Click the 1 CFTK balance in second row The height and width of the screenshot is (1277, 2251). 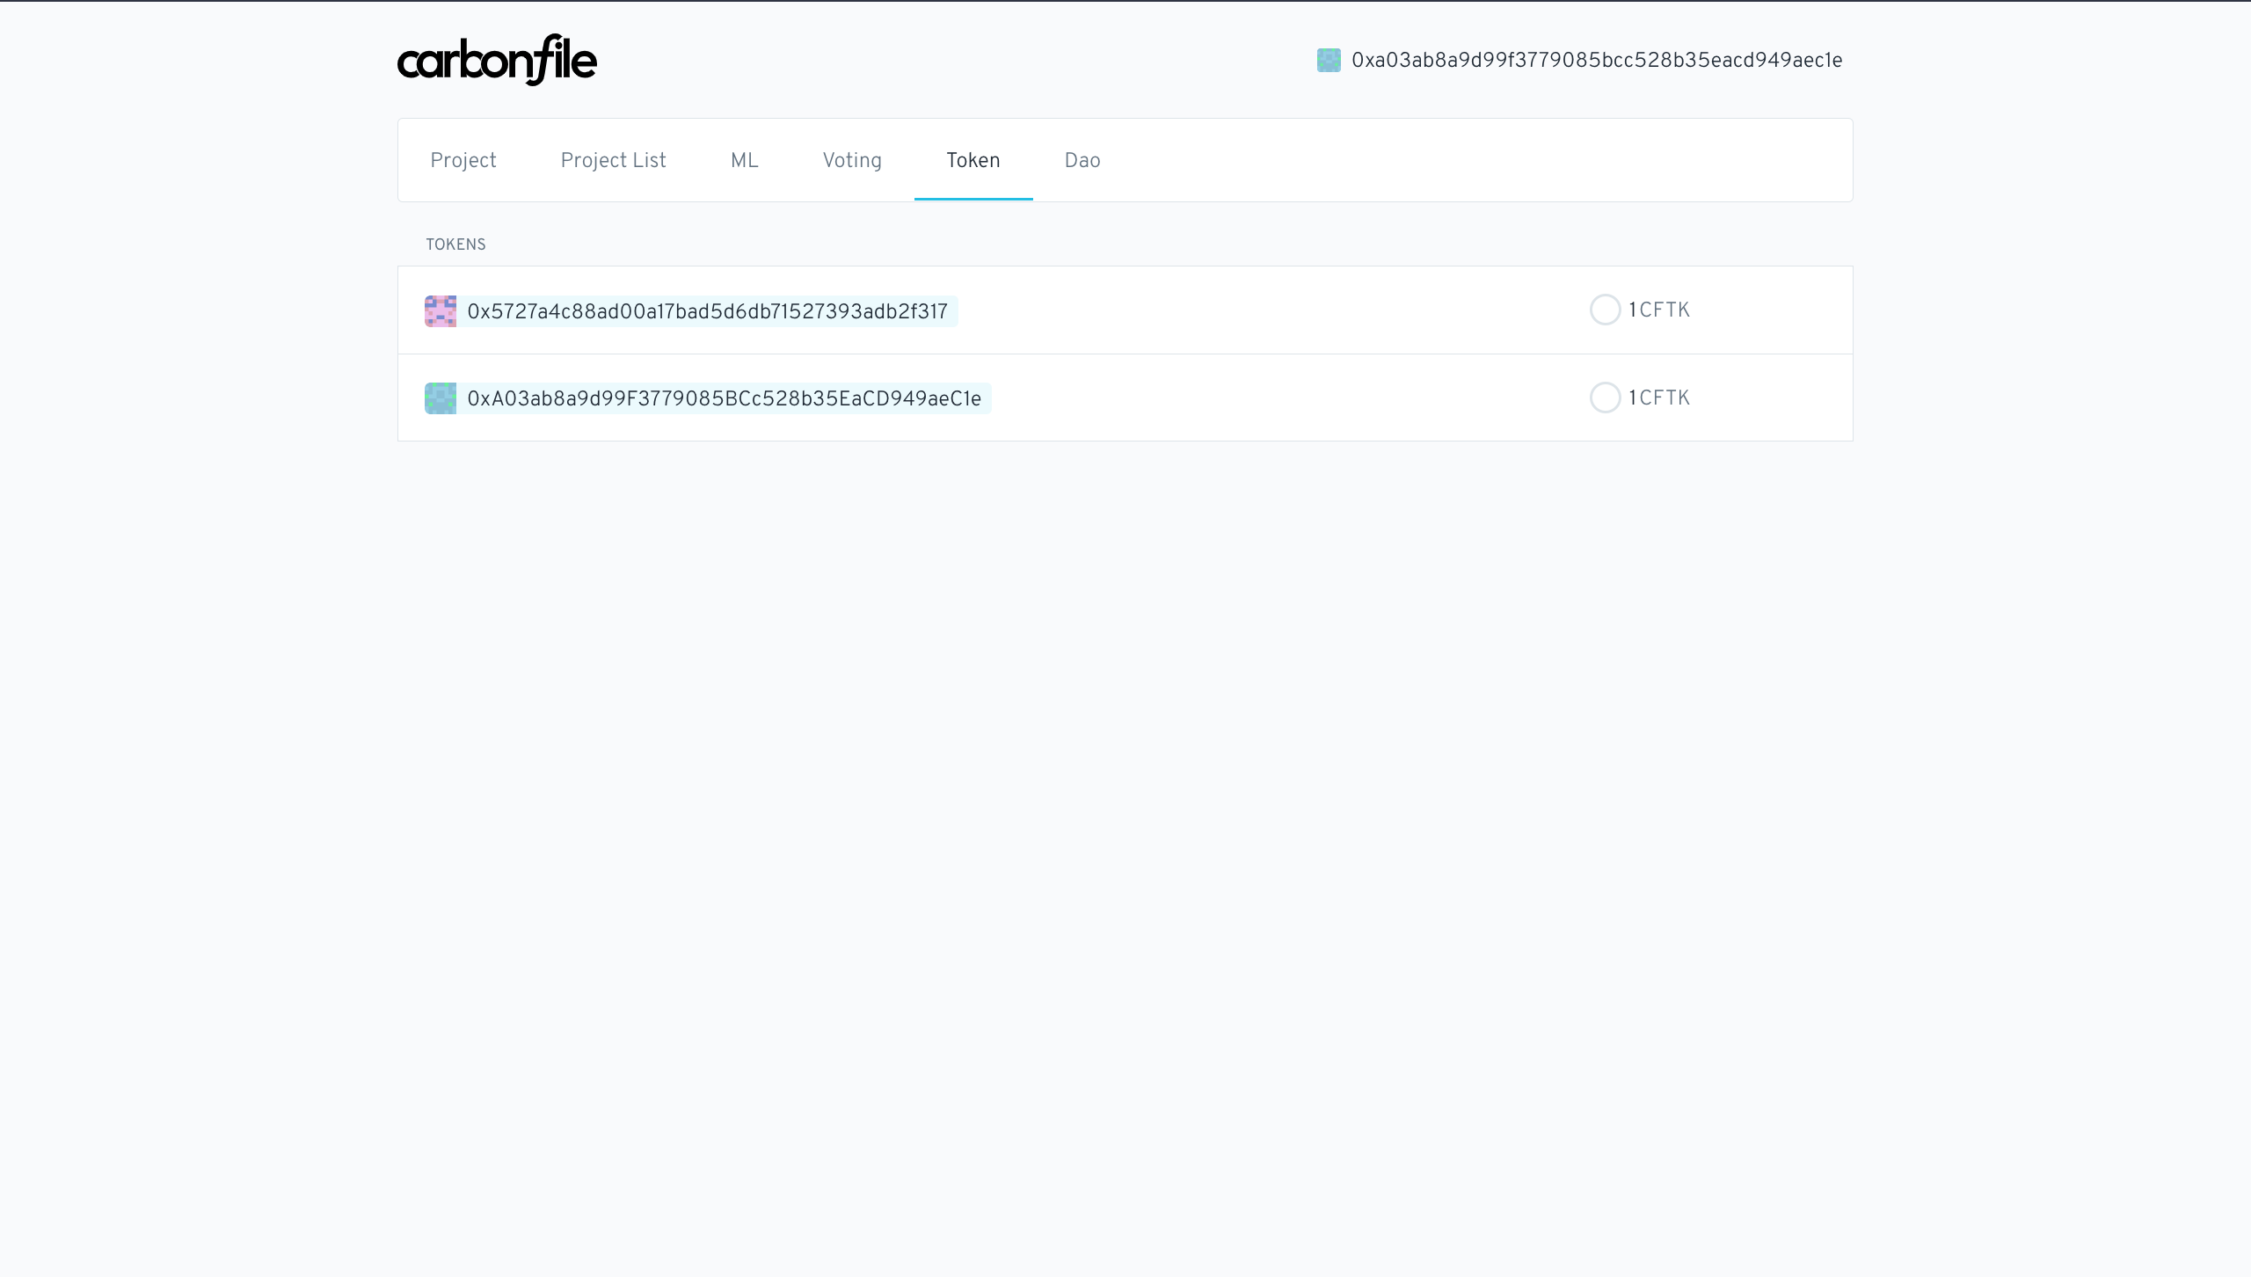[x=1659, y=398]
